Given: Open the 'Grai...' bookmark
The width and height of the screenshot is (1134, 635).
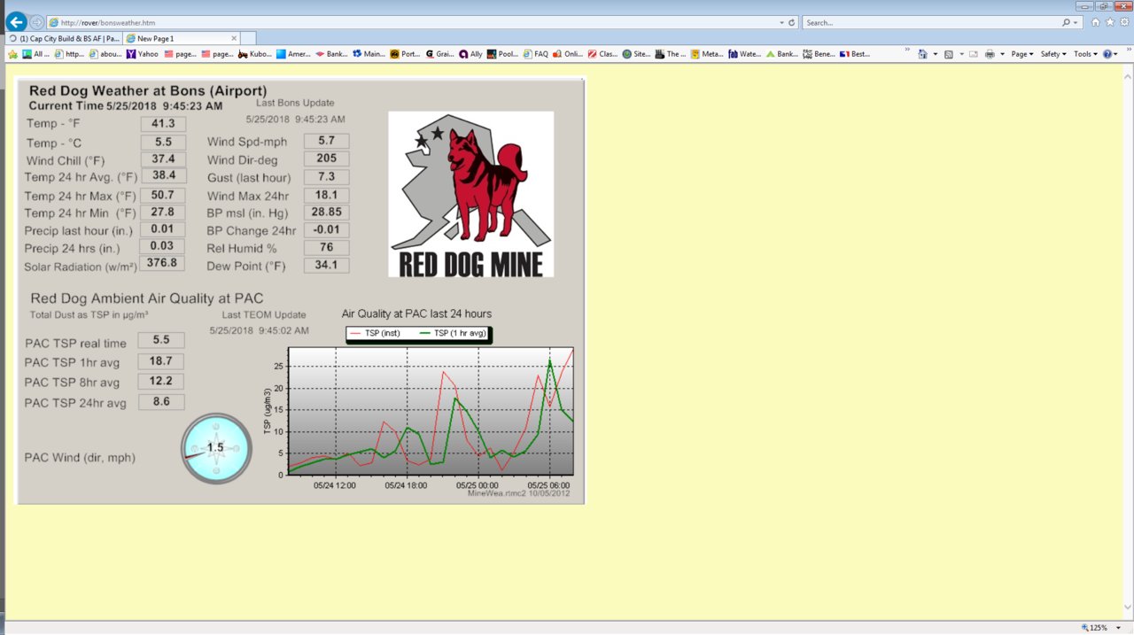Looking at the screenshot, I should pyautogui.click(x=439, y=54).
